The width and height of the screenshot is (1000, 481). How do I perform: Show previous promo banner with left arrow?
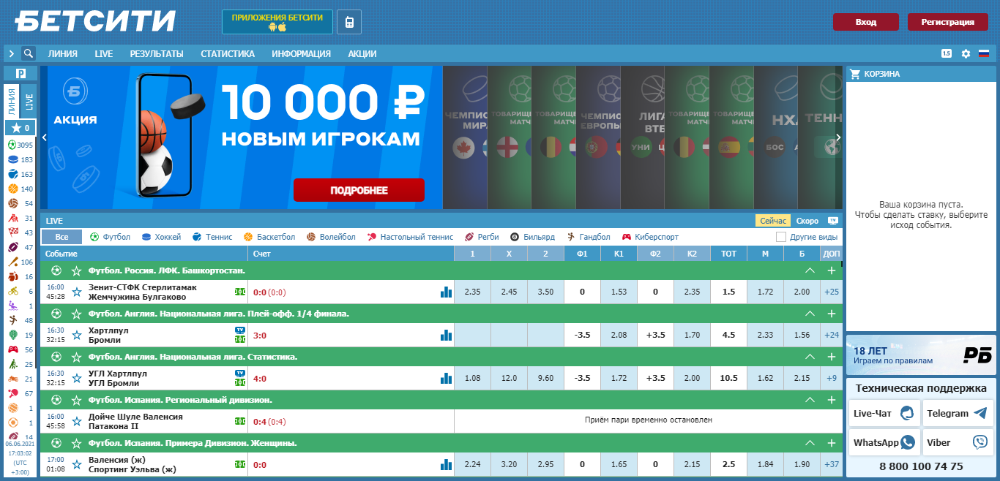point(44,137)
